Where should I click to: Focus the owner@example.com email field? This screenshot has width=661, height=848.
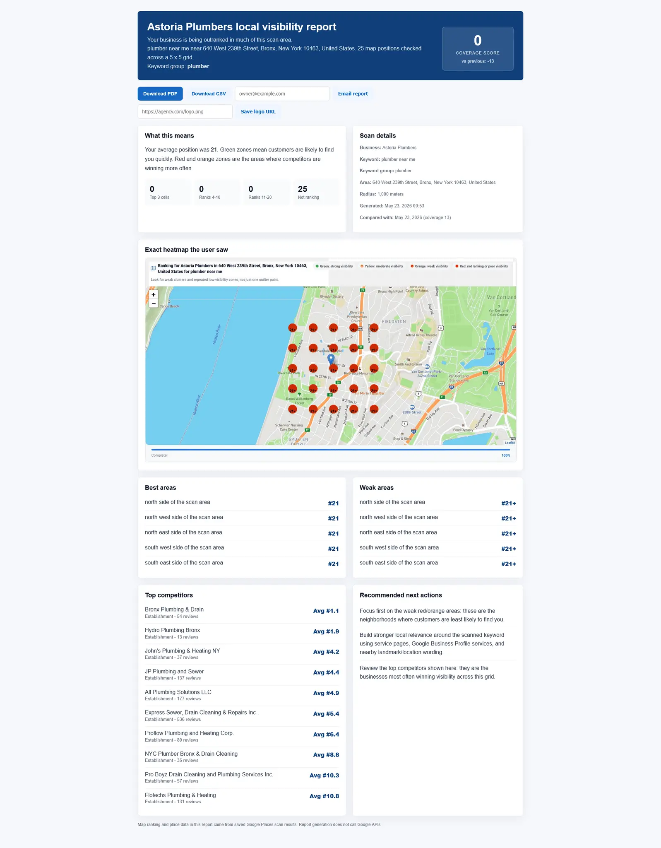282,94
